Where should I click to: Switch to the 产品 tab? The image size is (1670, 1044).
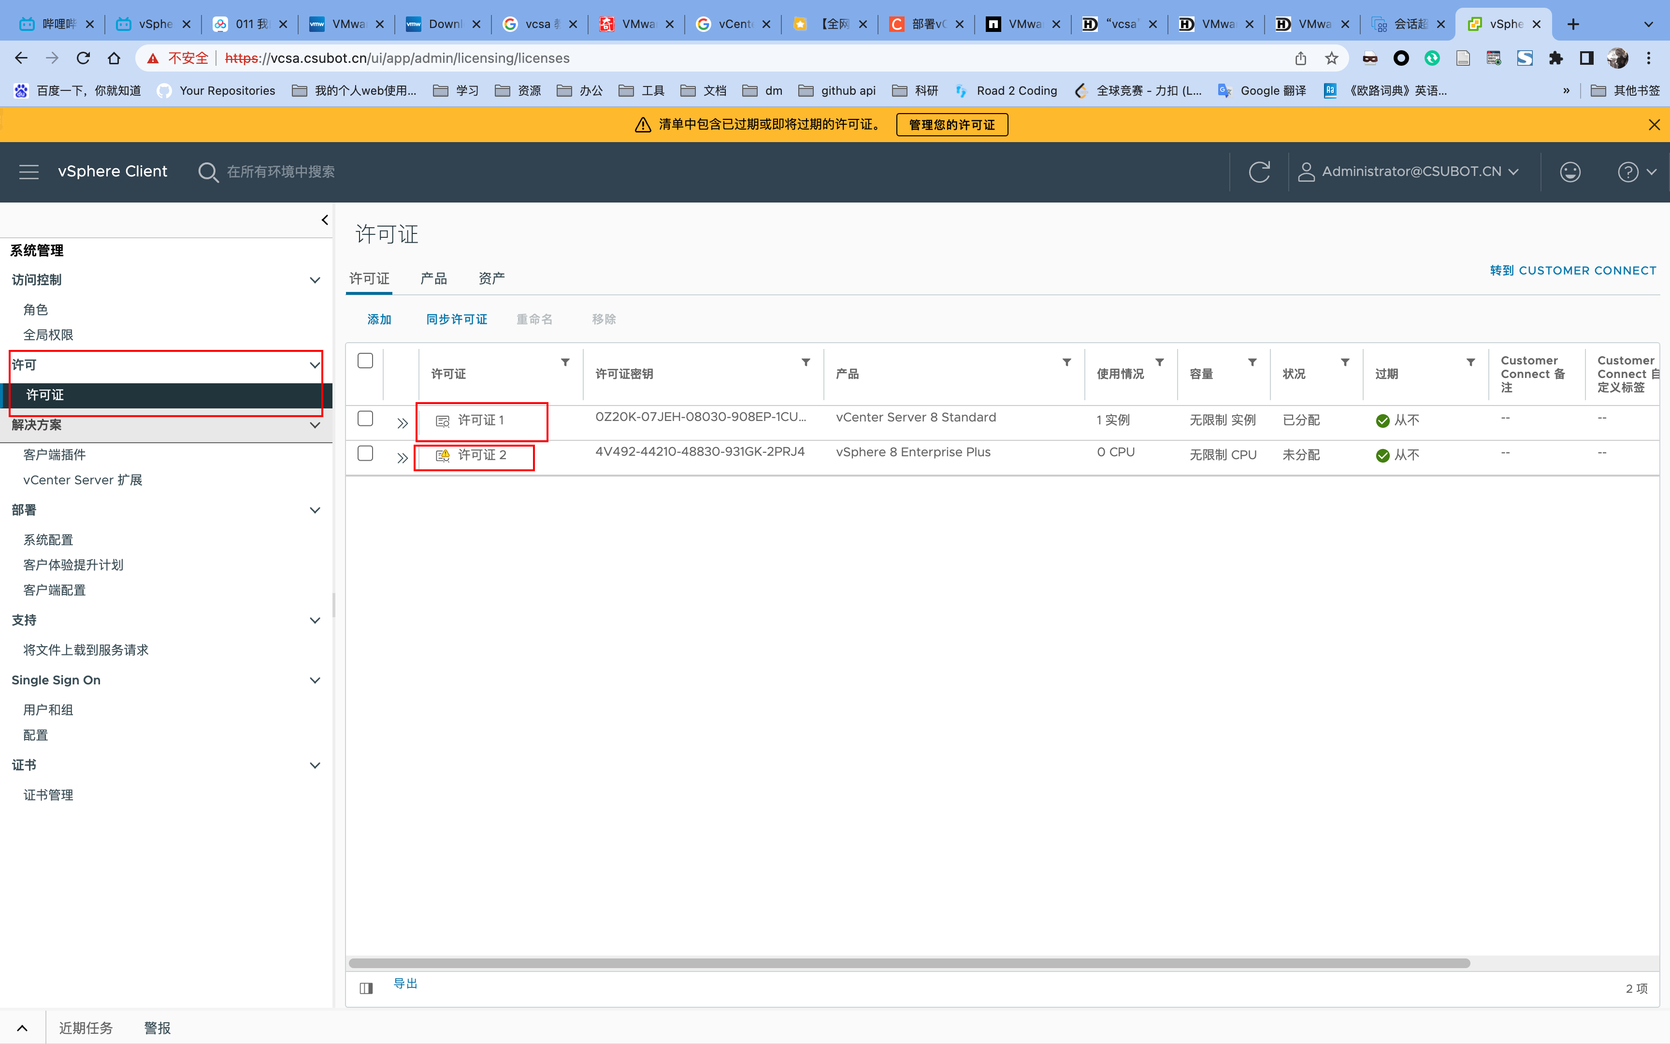coord(433,278)
